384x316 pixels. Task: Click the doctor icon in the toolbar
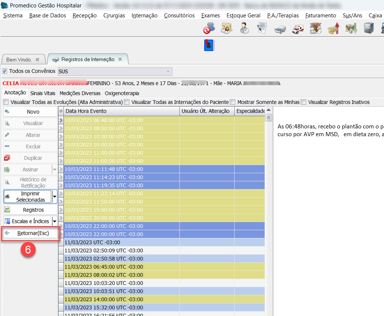[x=244, y=28]
